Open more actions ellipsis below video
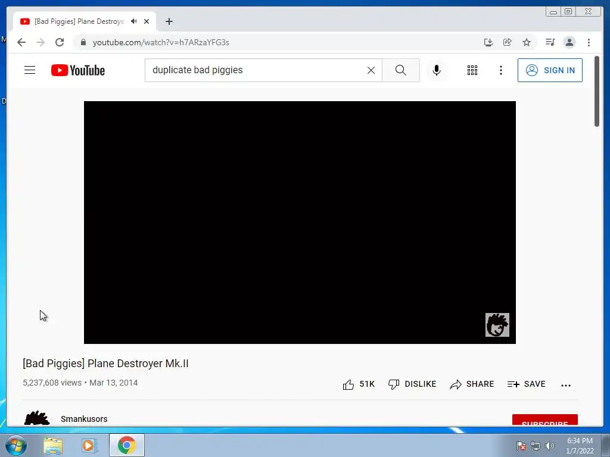The width and height of the screenshot is (610, 457). click(566, 385)
